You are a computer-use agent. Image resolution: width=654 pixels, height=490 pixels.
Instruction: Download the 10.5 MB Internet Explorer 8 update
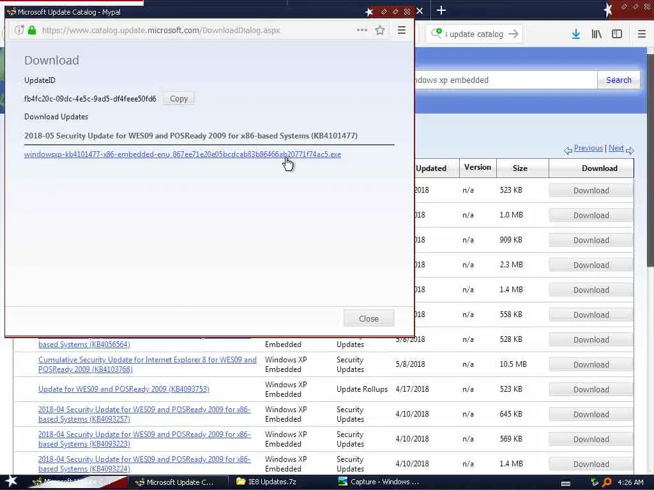pyautogui.click(x=591, y=364)
